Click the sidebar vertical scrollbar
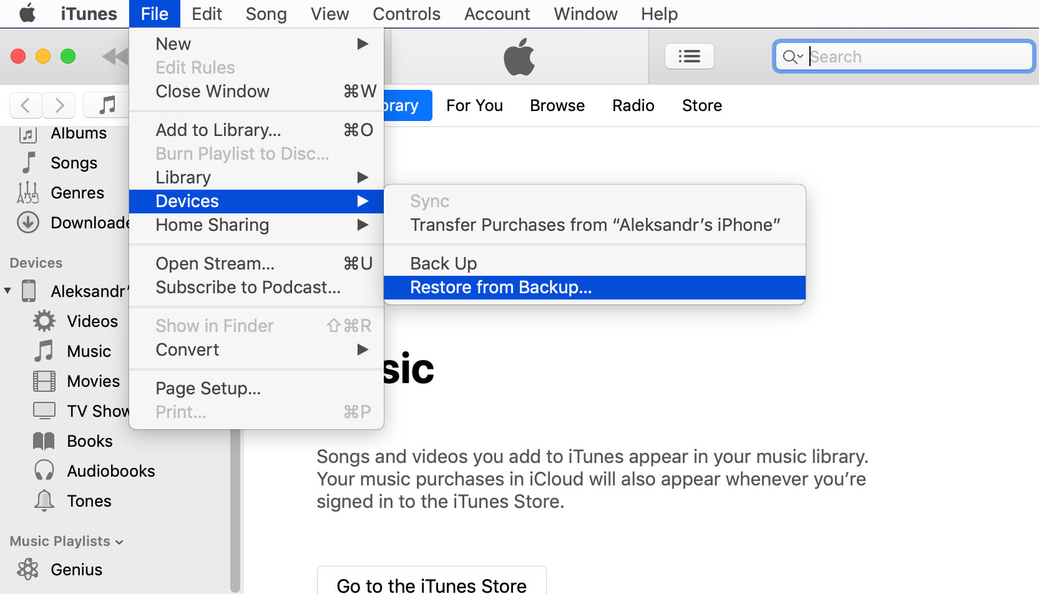 pyautogui.click(x=235, y=510)
